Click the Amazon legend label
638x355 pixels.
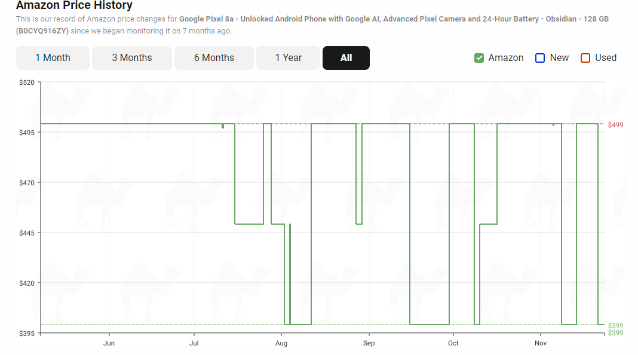pyautogui.click(x=506, y=58)
